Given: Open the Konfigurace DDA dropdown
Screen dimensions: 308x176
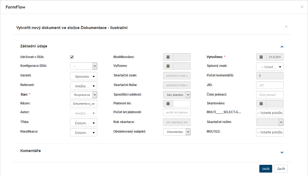Looking at the screenshot, I should tap(83, 66).
